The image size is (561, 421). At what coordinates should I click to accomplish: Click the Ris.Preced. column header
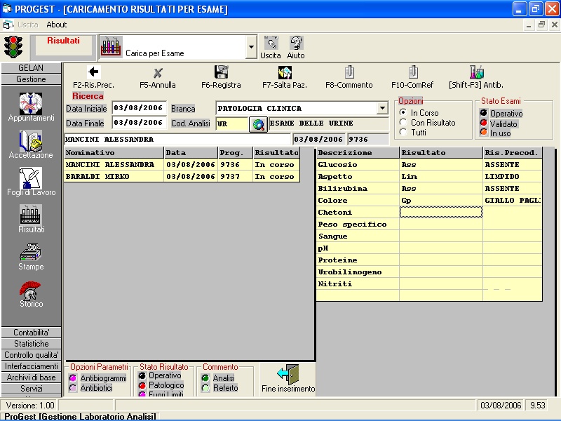513,152
